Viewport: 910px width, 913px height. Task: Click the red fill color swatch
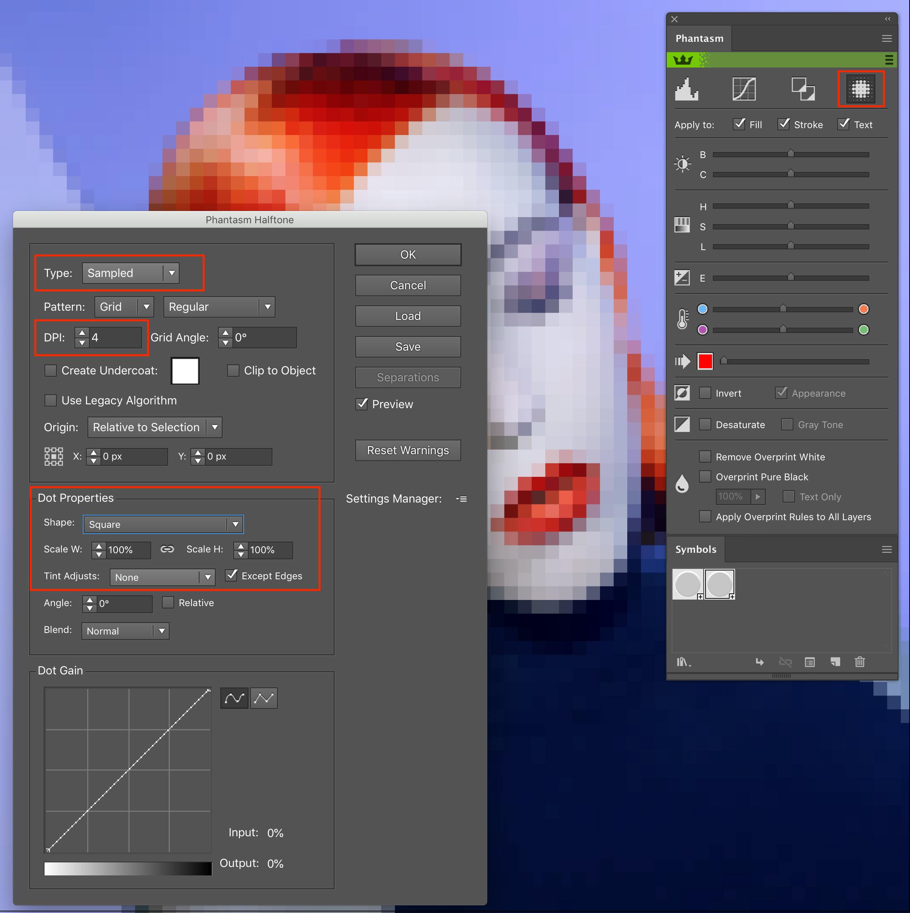click(705, 361)
